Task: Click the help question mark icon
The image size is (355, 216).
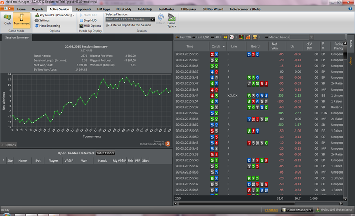Action: point(350,9)
